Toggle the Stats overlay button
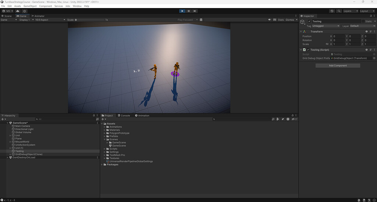The width and height of the screenshot is (377, 202). (281, 20)
